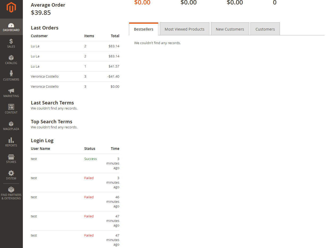Switch to New Customers tab
332x248 pixels.
coord(230,29)
